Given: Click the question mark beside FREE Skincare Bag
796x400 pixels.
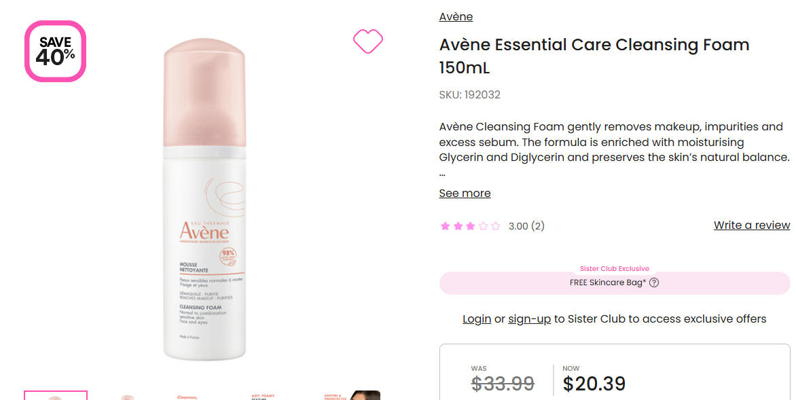Looking at the screenshot, I should click(654, 283).
